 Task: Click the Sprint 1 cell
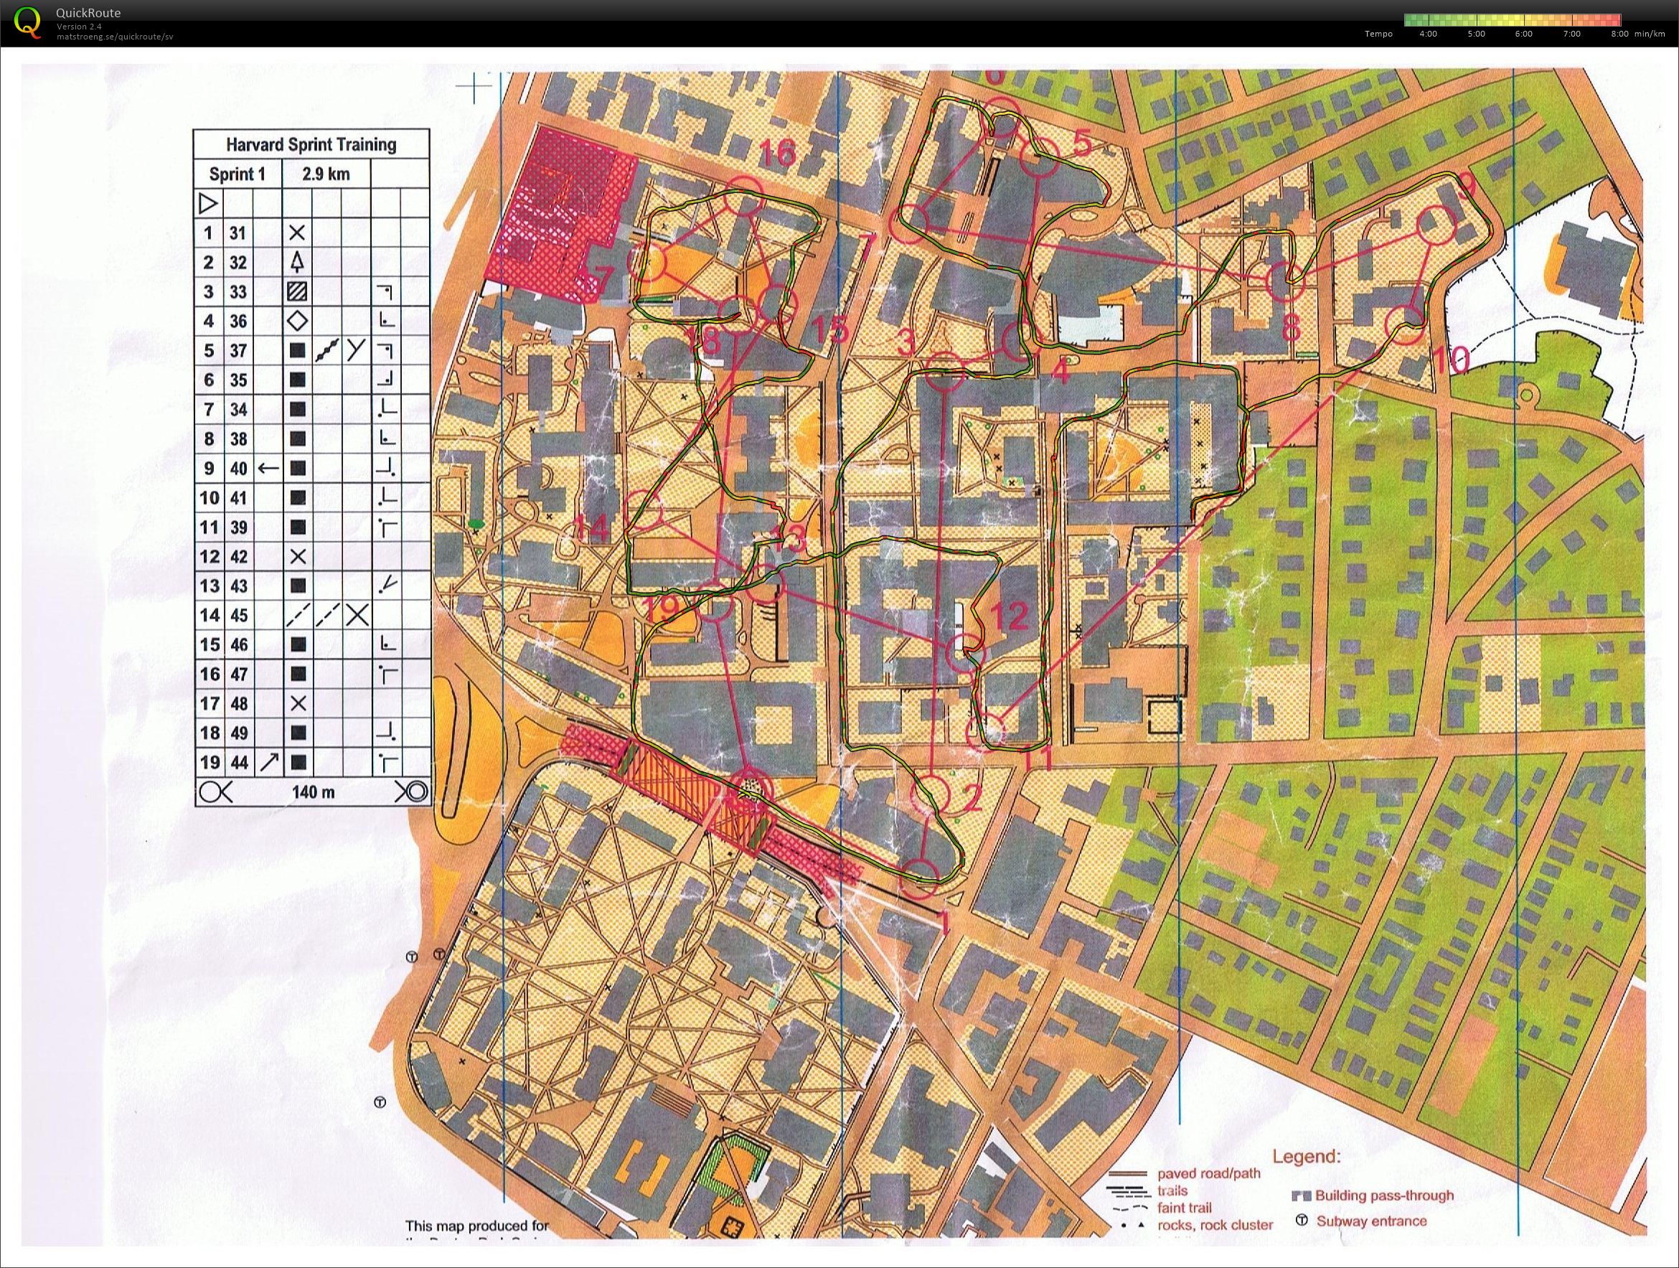(x=237, y=174)
